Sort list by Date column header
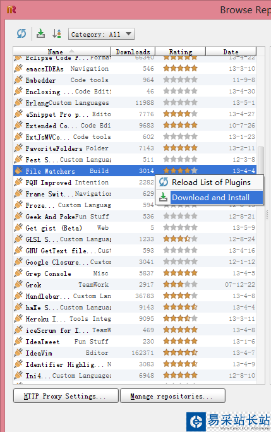 [231, 52]
